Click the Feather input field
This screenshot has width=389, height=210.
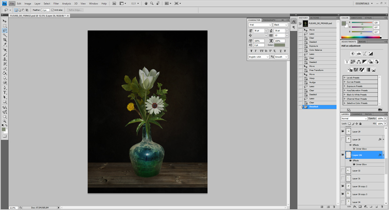pyautogui.click(x=46, y=10)
